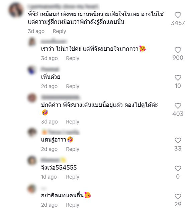Open blurred username of top commenter
Screen dimensions: 193x211
[63, 7]
